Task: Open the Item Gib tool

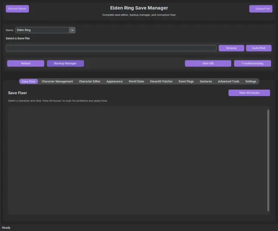Action: [208, 63]
